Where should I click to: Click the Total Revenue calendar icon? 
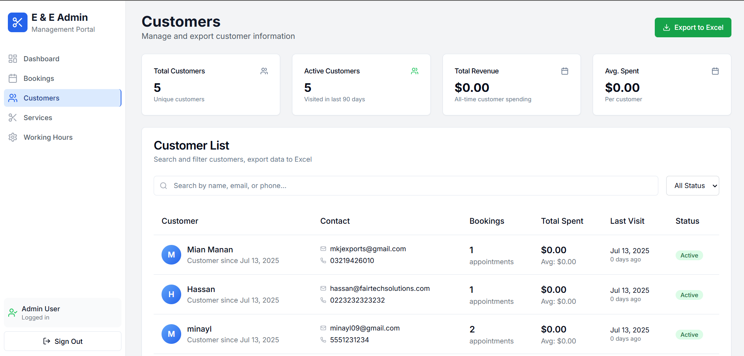pos(565,71)
